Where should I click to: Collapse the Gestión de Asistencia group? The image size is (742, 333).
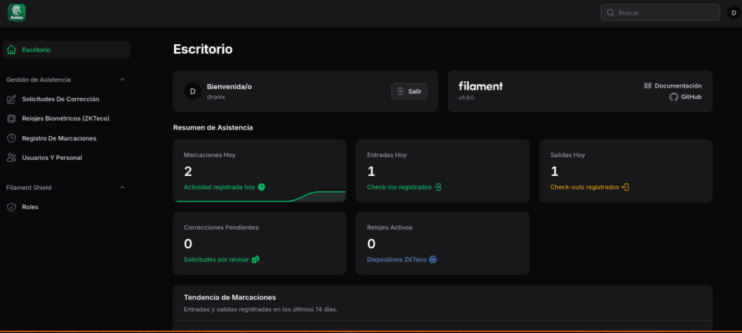[122, 80]
